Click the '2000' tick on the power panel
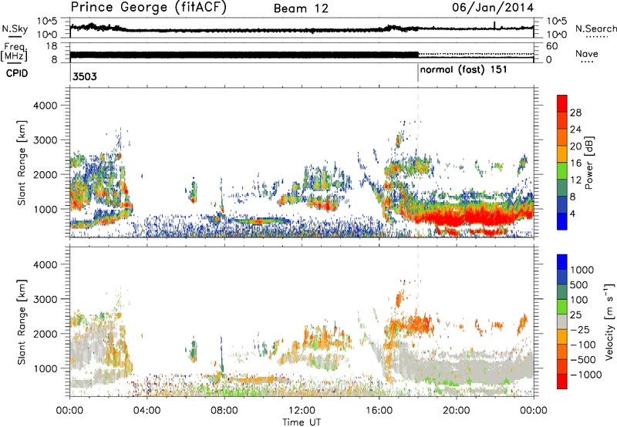Screen dimensions: 617x427 (x=46, y=174)
